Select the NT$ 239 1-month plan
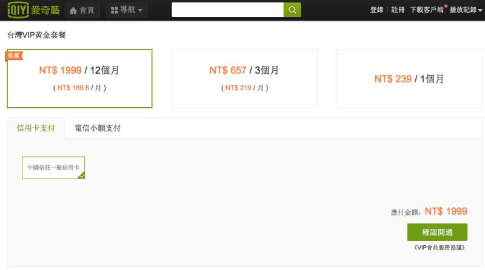 pos(410,79)
